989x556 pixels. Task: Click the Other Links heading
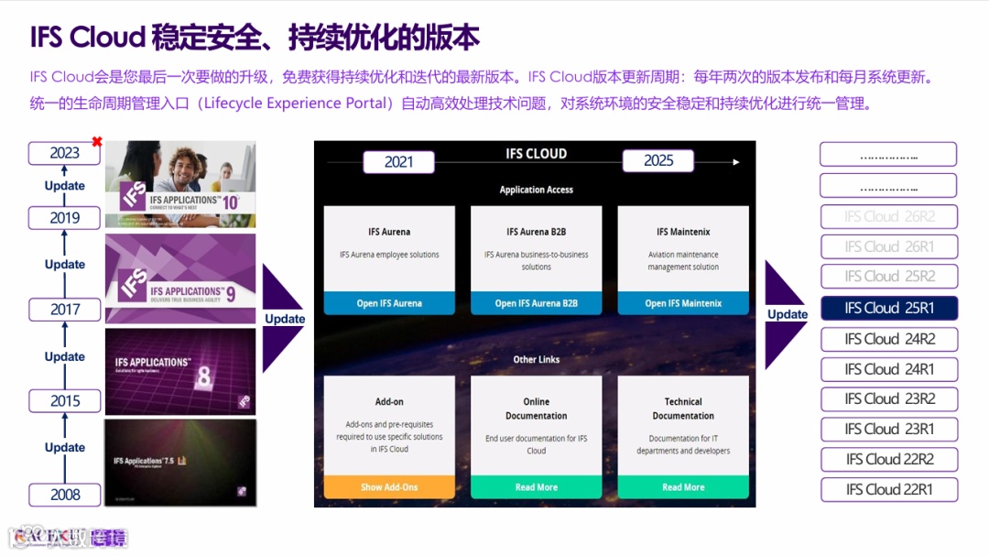coord(536,359)
